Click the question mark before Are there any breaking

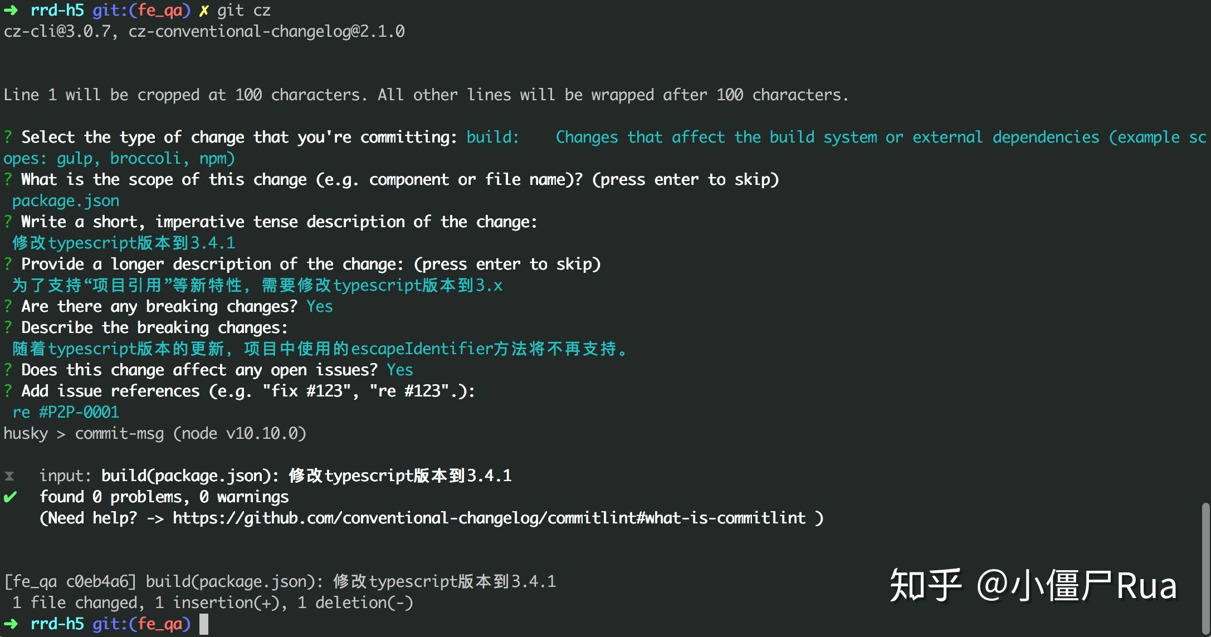8,306
